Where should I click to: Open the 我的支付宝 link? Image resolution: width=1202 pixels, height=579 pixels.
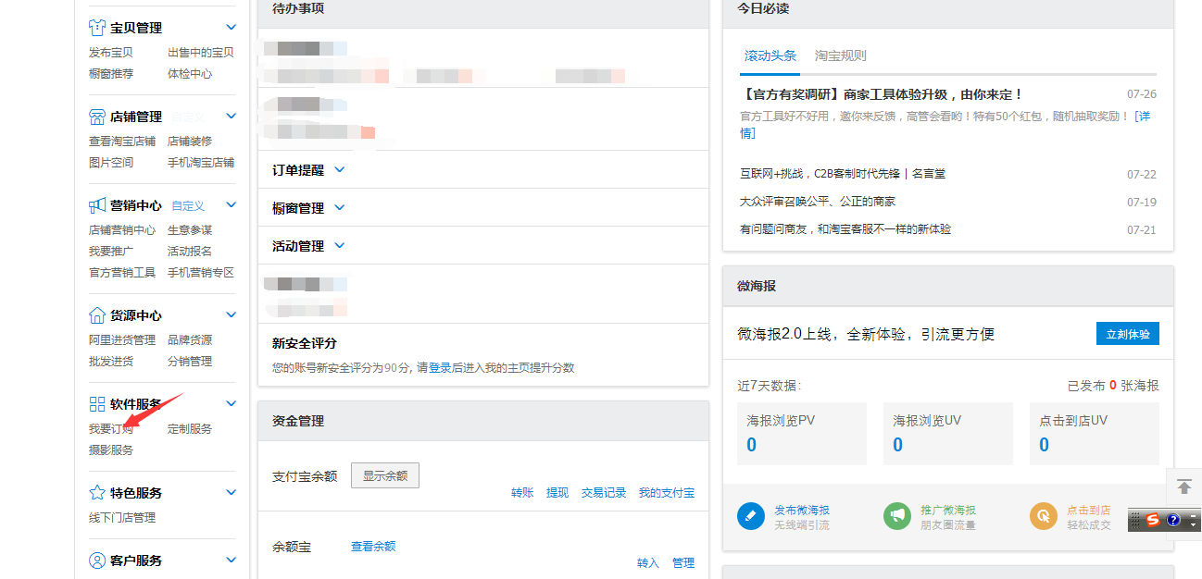coord(667,493)
